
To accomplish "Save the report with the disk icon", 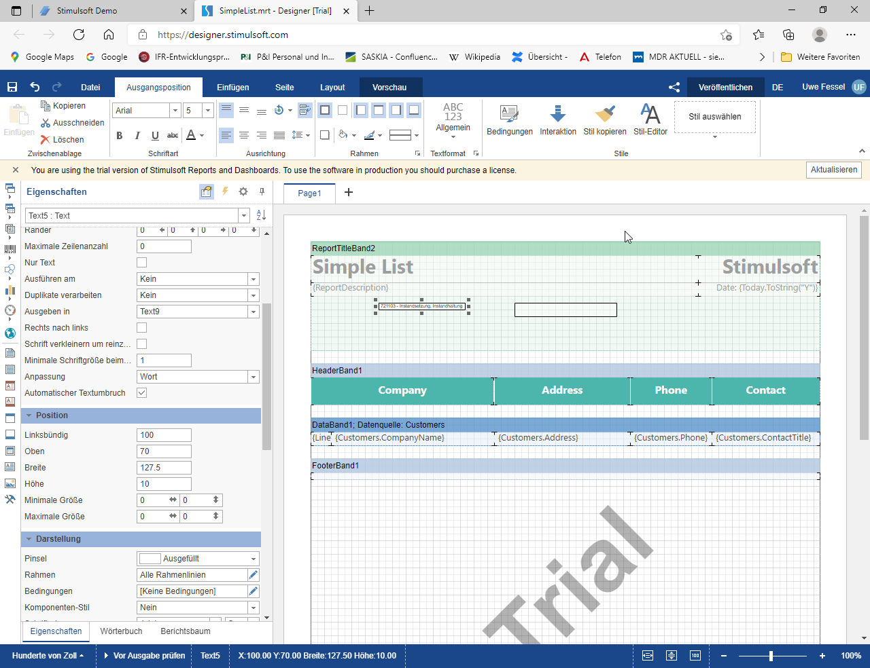I will pos(12,87).
